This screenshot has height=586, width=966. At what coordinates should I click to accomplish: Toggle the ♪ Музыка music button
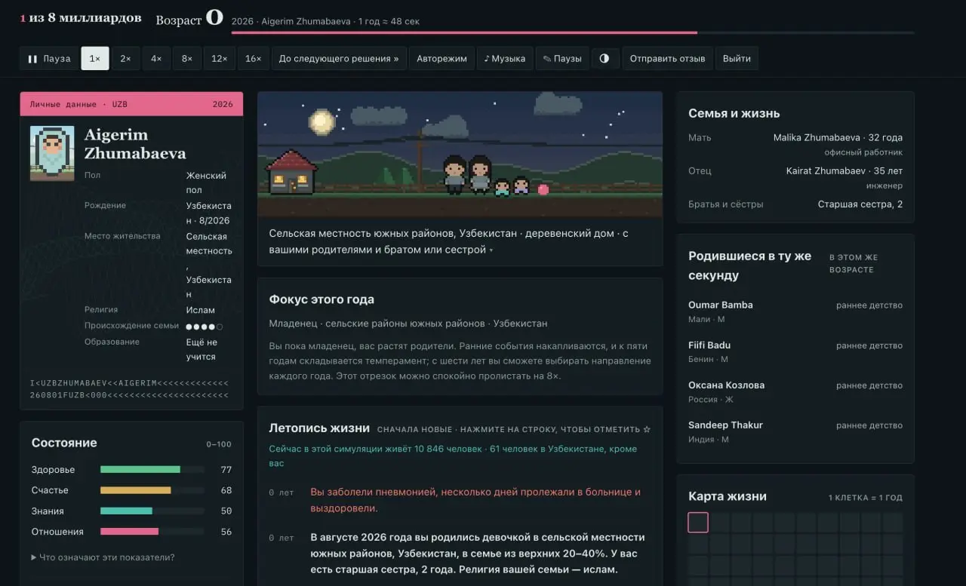(x=505, y=59)
